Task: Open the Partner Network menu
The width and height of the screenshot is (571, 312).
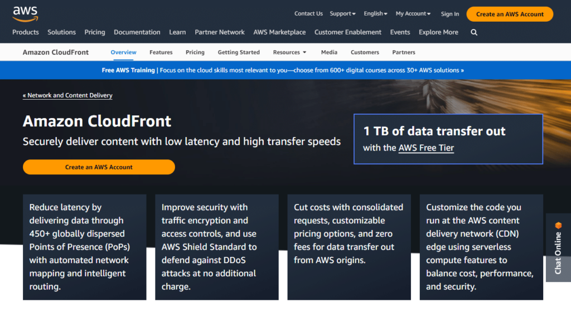Action: click(x=220, y=32)
